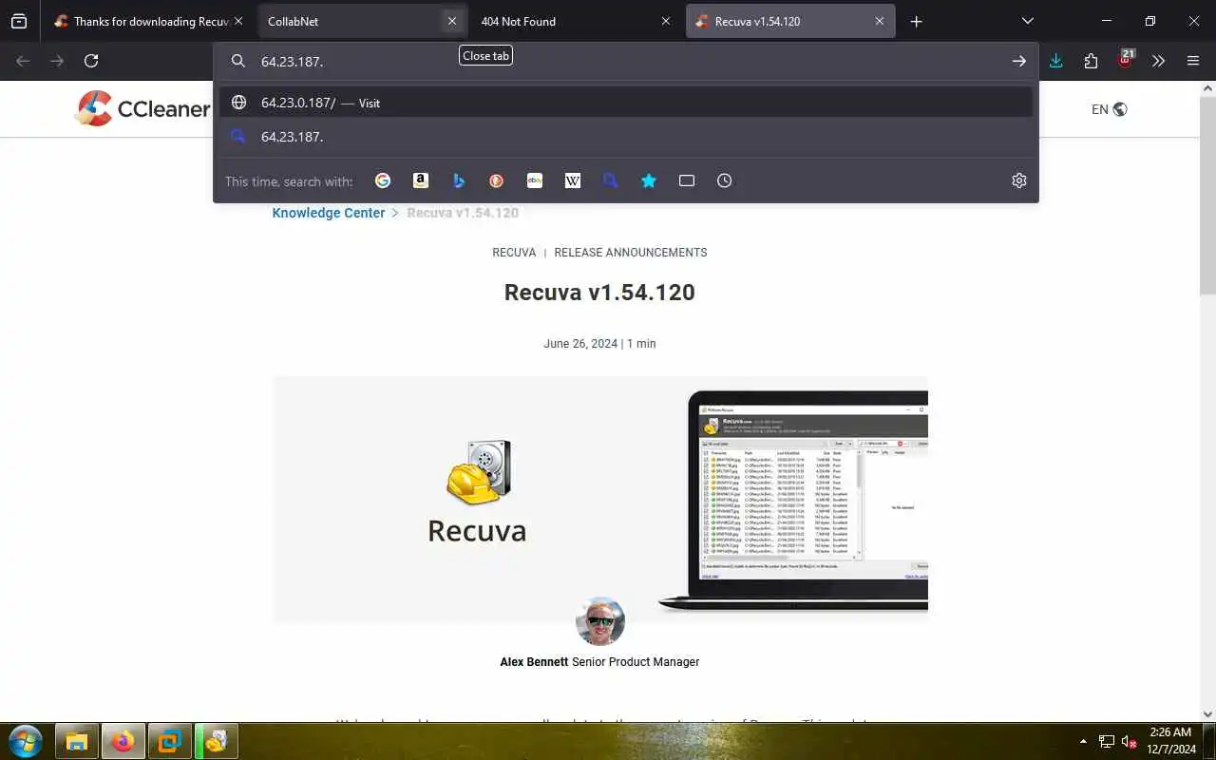Go back to previous page
The image size is (1216, 760).
[23, 61]
